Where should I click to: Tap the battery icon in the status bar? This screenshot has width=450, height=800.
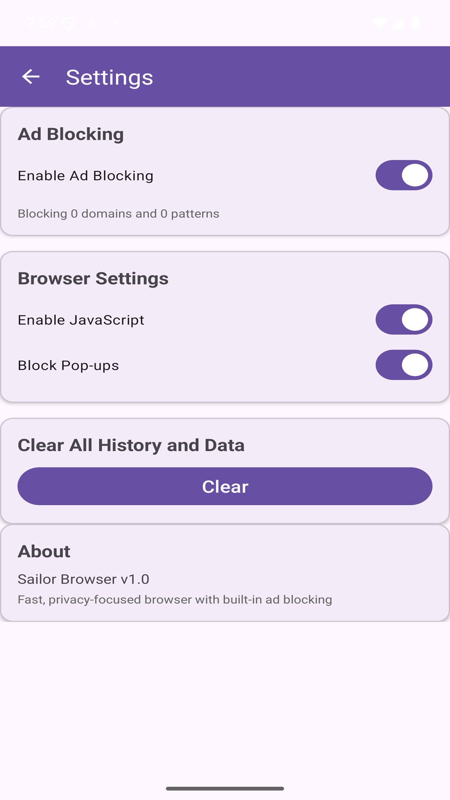tap(415, 23)
